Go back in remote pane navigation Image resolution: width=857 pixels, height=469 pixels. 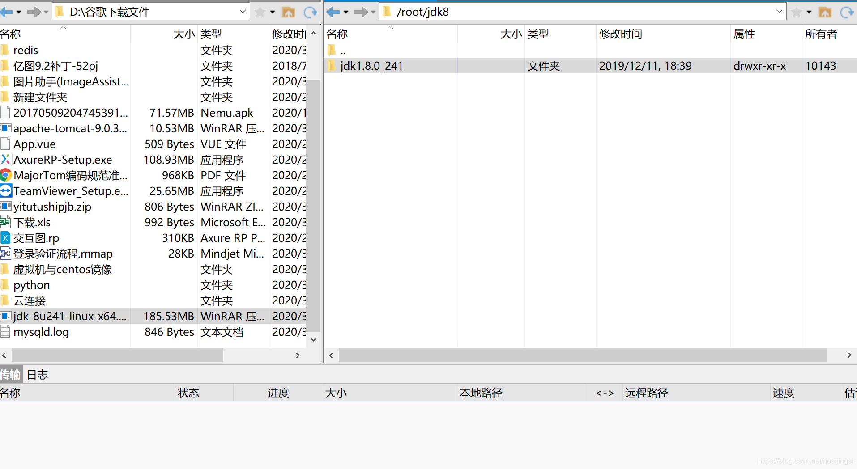[x=333, y=12]
